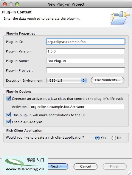
Task: Disable the Enable API Analysis checkbox
Action: (9, 122)
